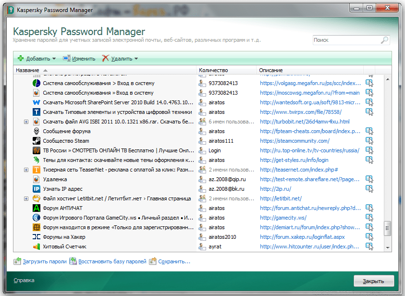Image resolution: width=405 pixels, height=296 pixels.
Task: Open the https://moscowsg.megafon.ru link
Action: click(x=310, y=93)
